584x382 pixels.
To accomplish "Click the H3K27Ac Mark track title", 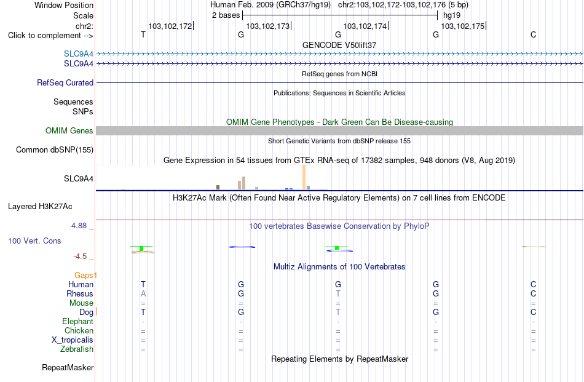I will [339, 198].
